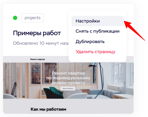Image resolution: width=148 pixels, height=117 pixels.
Task: Click the down chevron in hero preview
Action: (68, 94)
